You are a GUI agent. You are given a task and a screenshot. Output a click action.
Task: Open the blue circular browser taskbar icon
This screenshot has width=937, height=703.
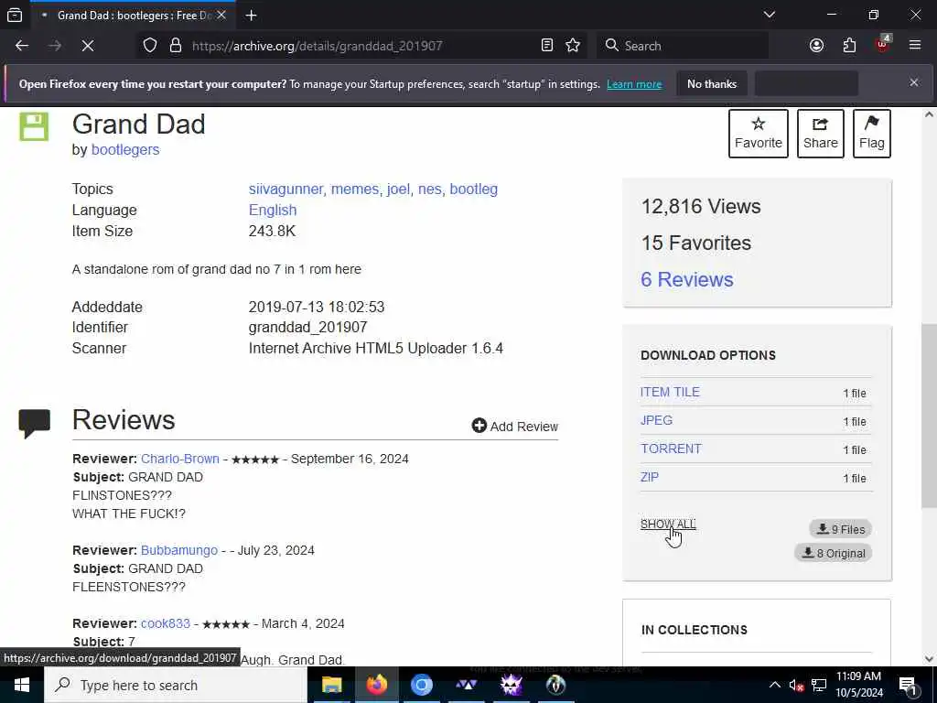coord(421,685)
